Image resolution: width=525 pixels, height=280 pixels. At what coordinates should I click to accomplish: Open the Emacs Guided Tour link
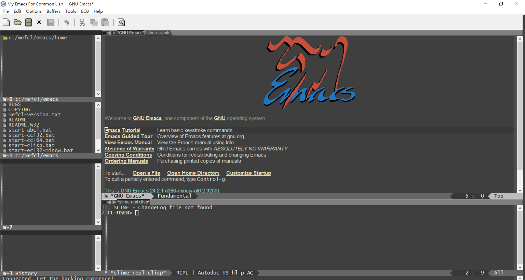pos(129,136)
